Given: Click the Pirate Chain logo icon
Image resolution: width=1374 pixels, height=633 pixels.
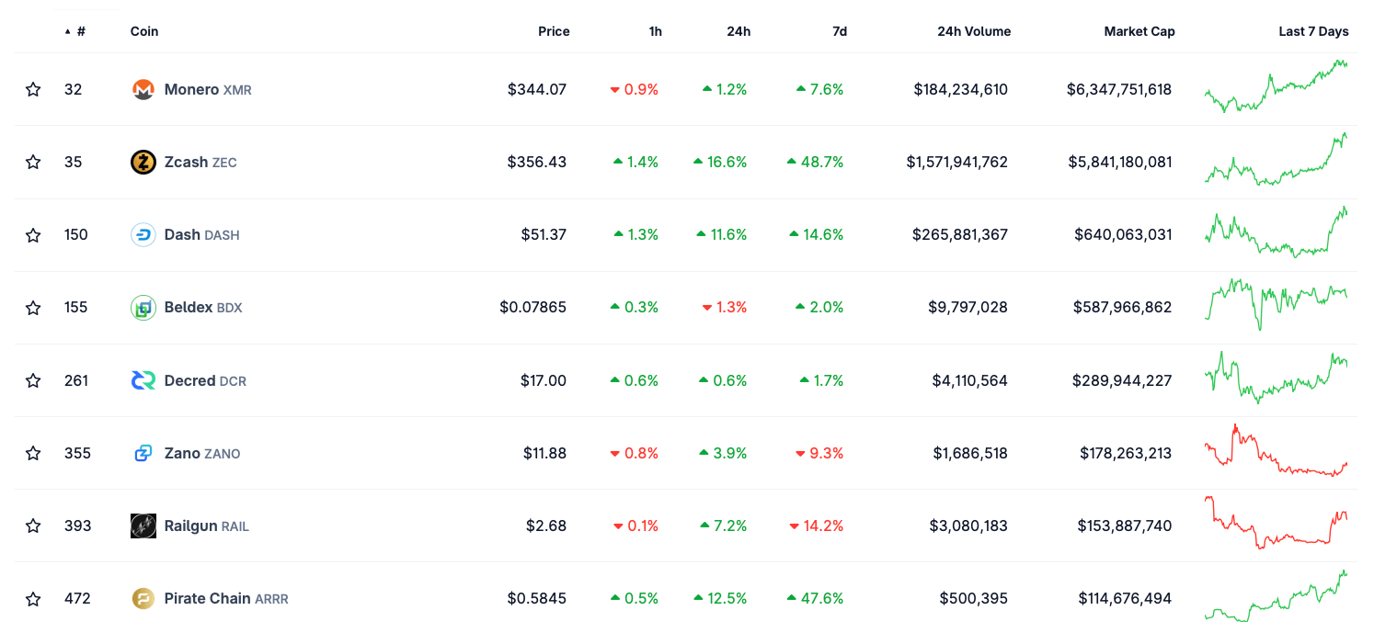Looking at the screenshot, I should pyautogui.click(x=143, y=599).
